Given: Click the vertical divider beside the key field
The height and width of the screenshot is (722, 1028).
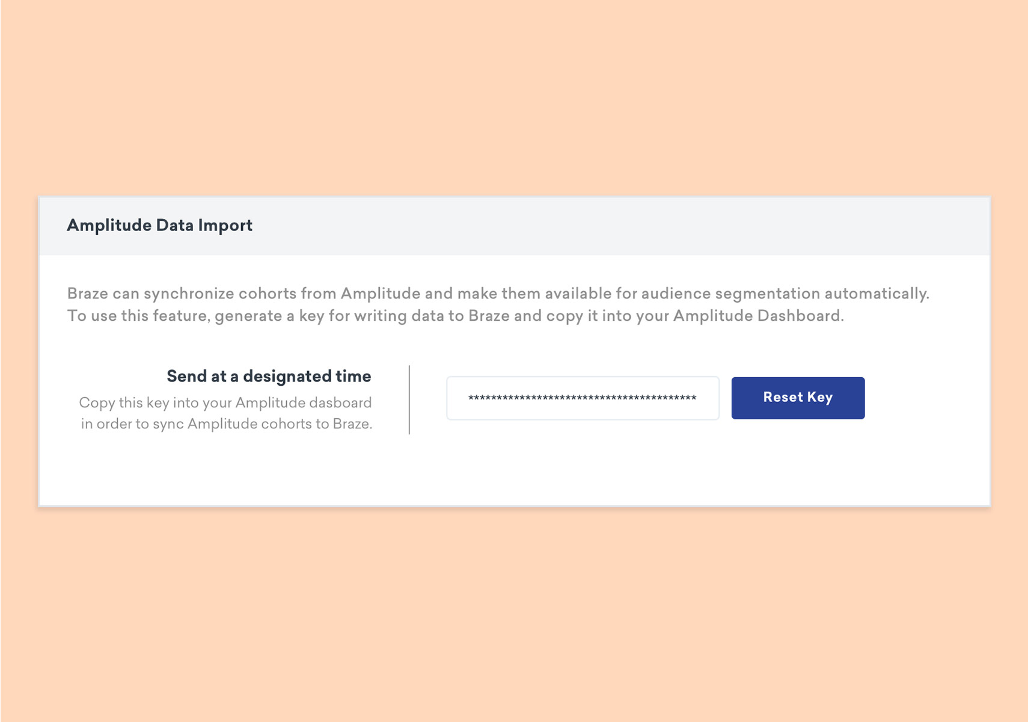Looking at the screenshot, I should pyautogui.click(x=409, y=400).
